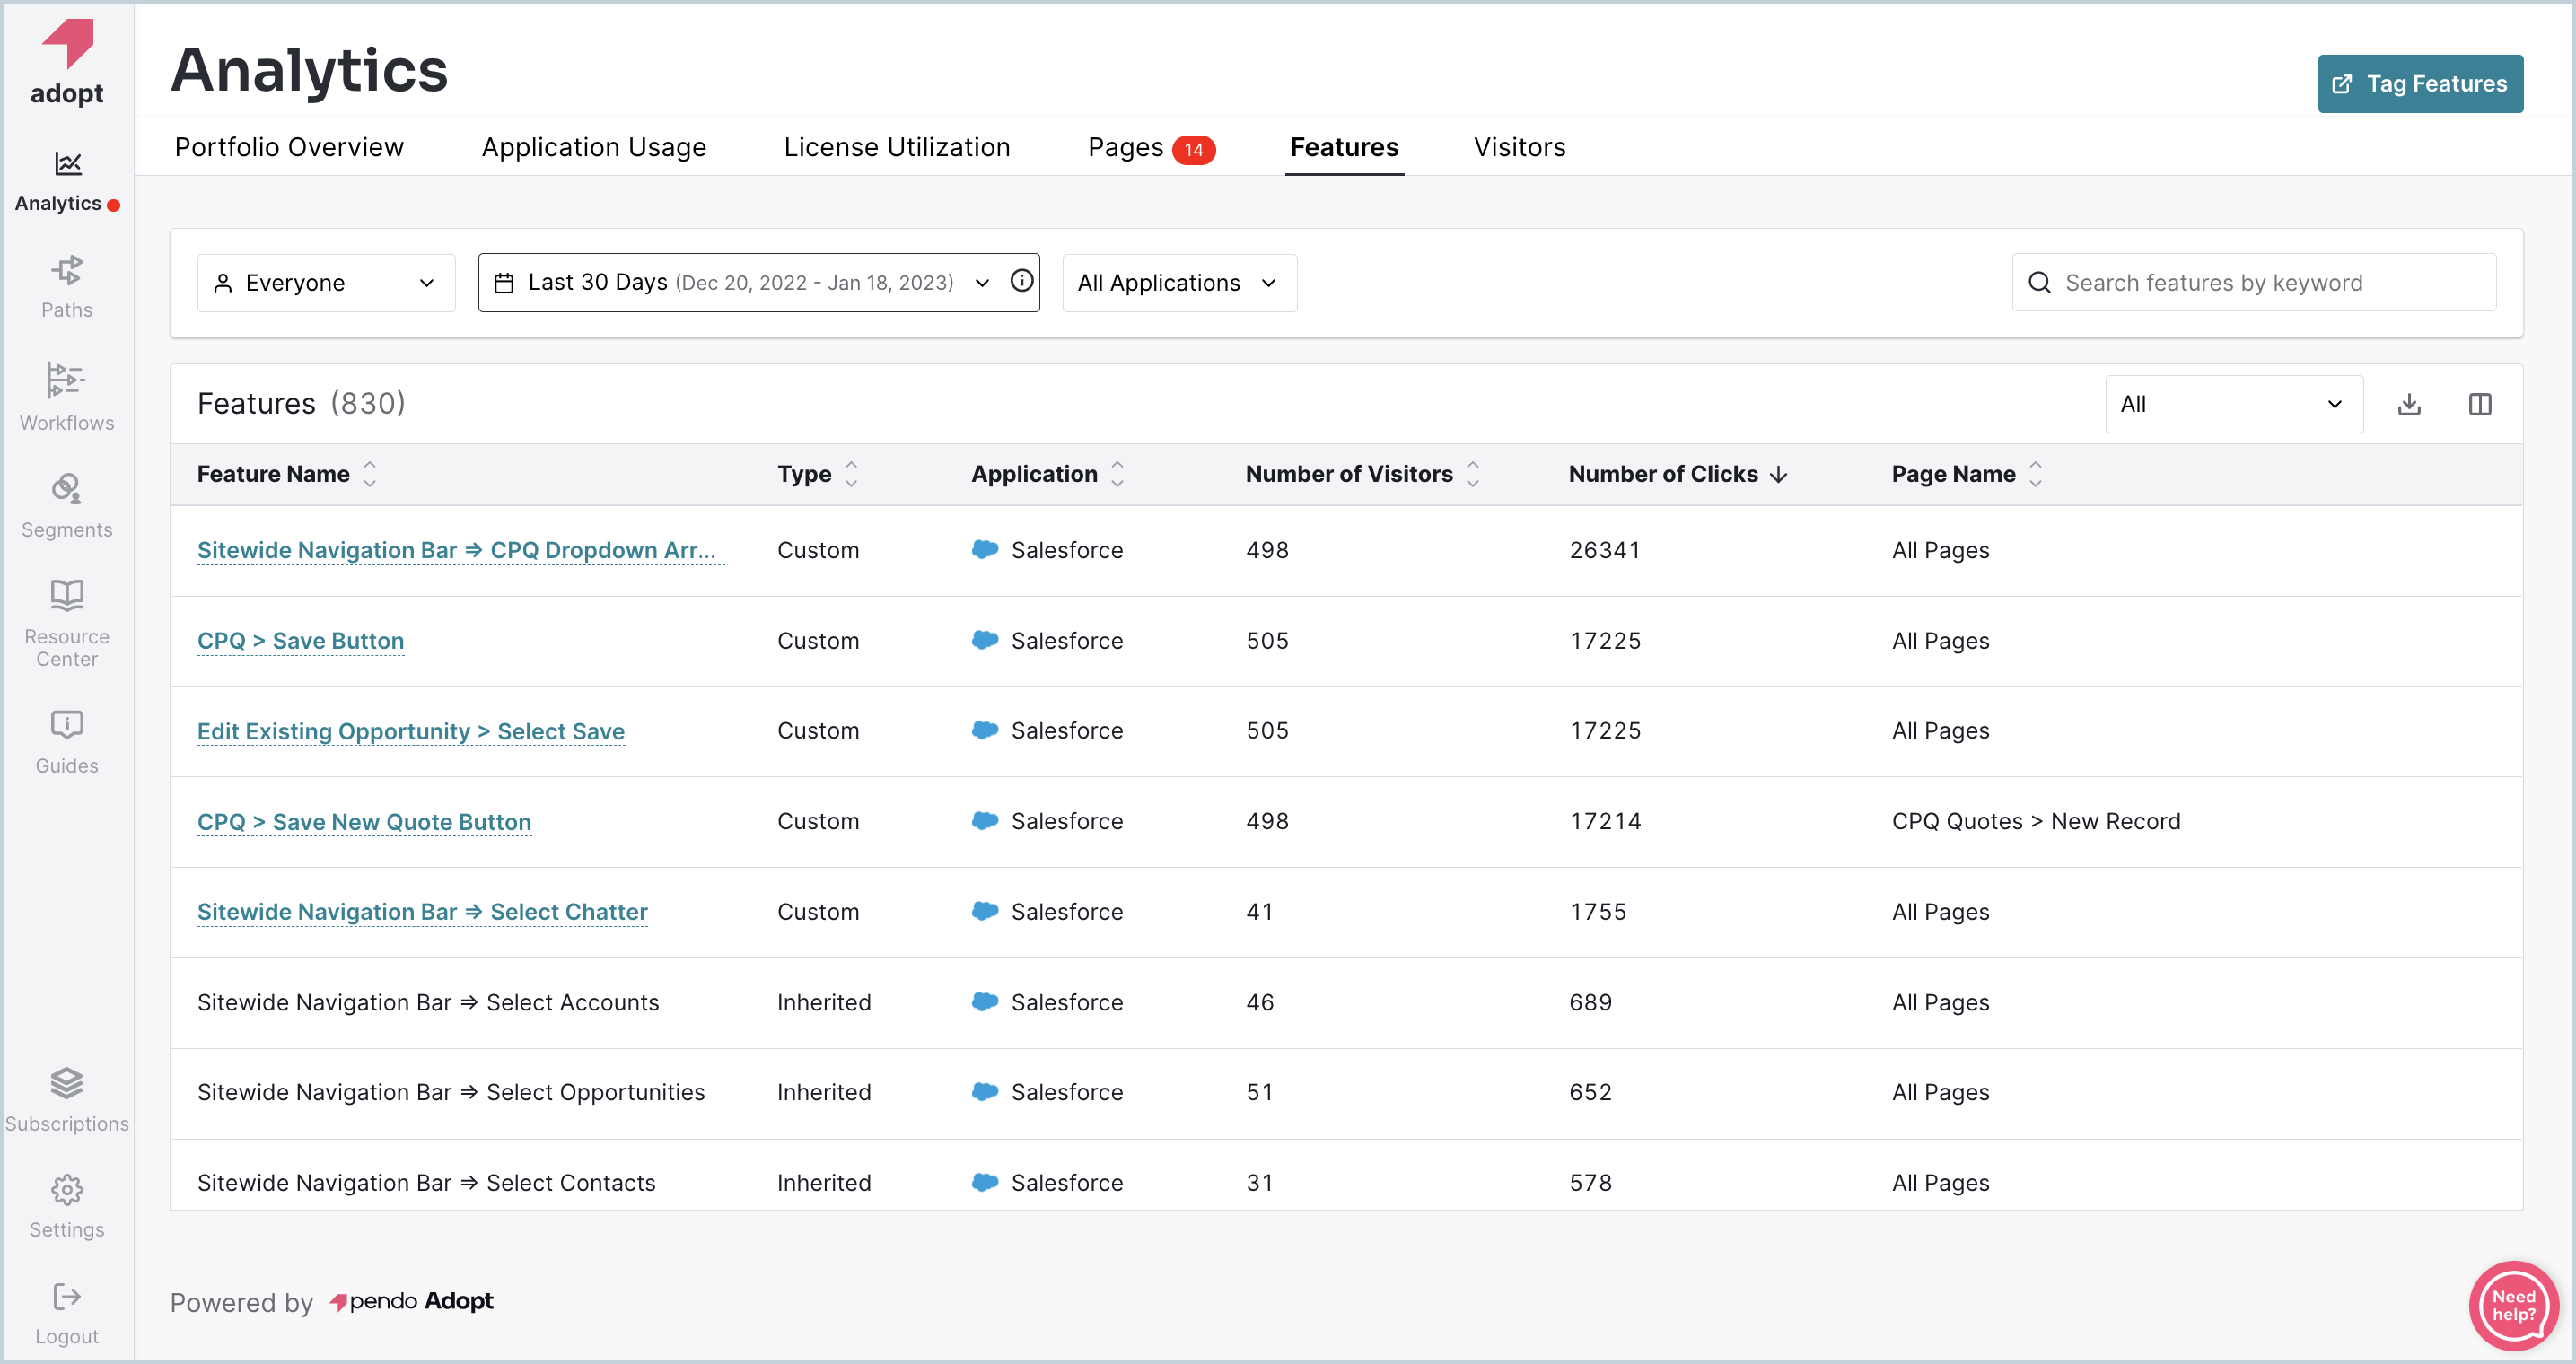Click the Salesforce cloud icon in Select Chatter row
Image resolution: width=2576 pixels, height=1364 pixels.
(985, 911)
